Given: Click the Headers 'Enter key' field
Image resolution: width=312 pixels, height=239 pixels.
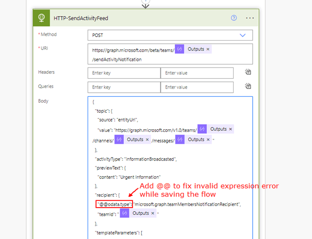Looking at the screenshot, I should pos(124,73).
